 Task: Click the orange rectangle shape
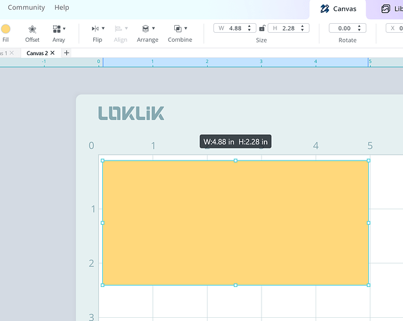click(235, 223)
